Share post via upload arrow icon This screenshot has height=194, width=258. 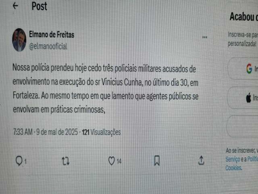201,160
